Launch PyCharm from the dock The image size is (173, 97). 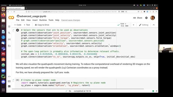pos(3,76)
